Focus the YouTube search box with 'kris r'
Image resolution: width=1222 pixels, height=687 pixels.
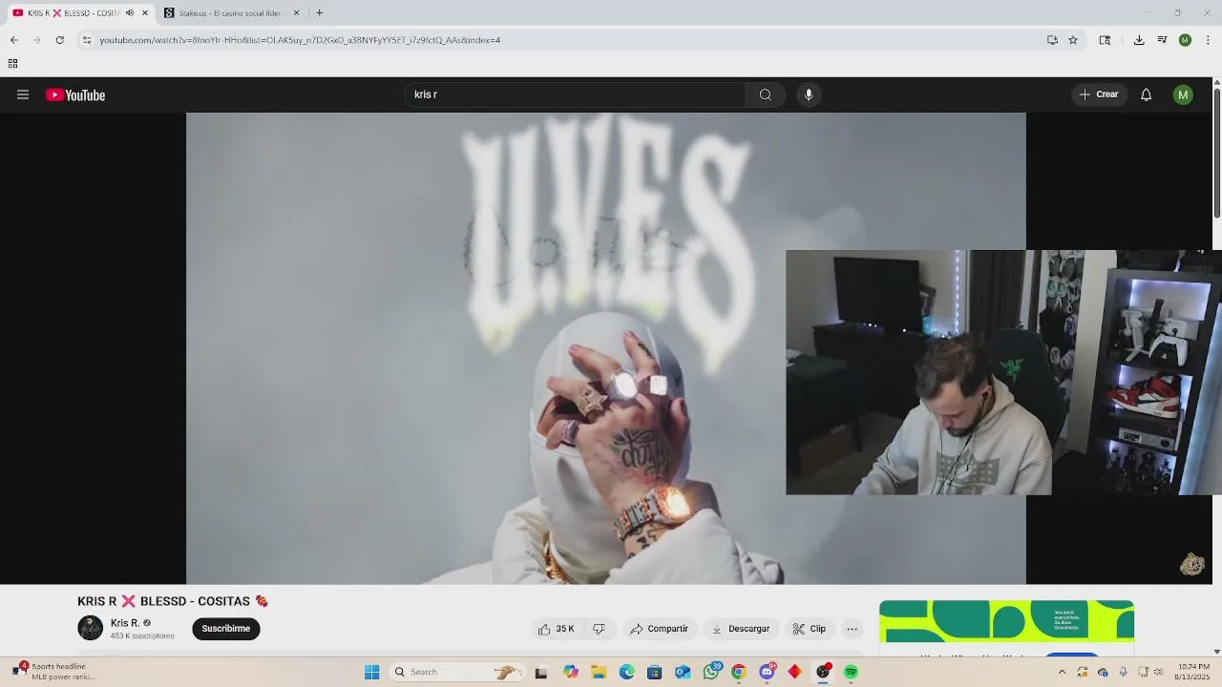[x=576, y=94]
